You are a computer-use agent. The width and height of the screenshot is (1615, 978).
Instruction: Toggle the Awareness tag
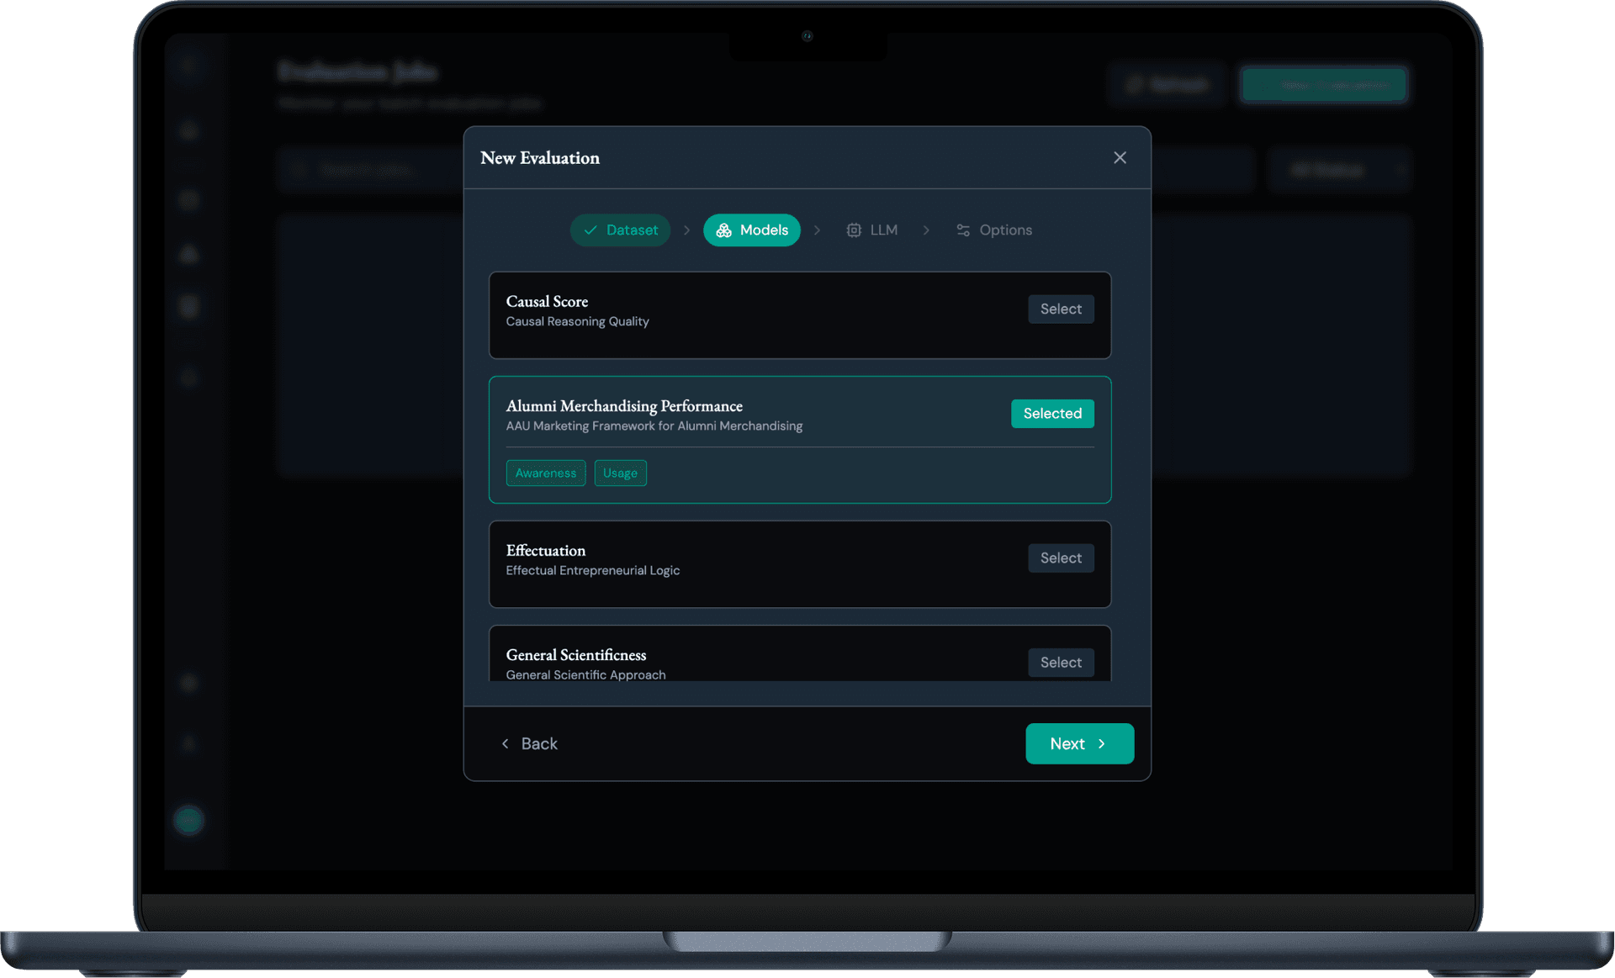pos(545,473)
